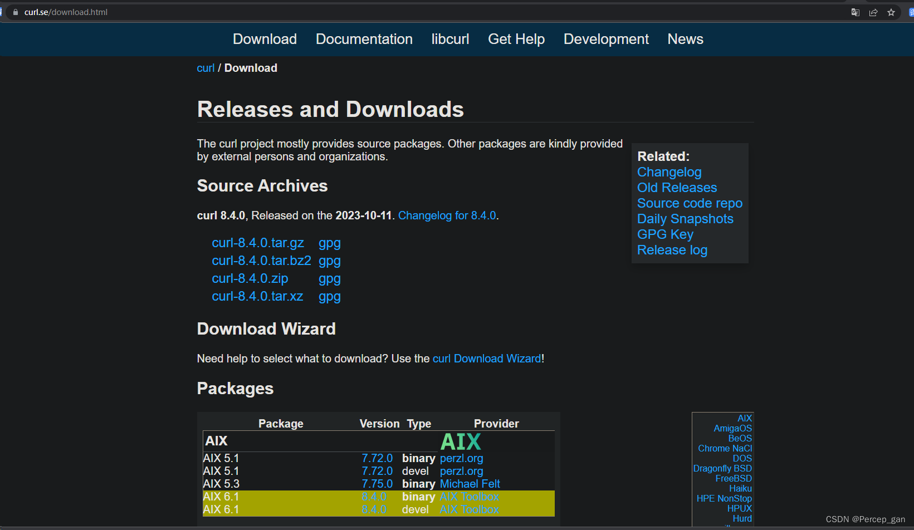Viewport: 914px width, 530px height.
Task: Download curl-8.4.0.tar.gz
Action: (258, 243)
